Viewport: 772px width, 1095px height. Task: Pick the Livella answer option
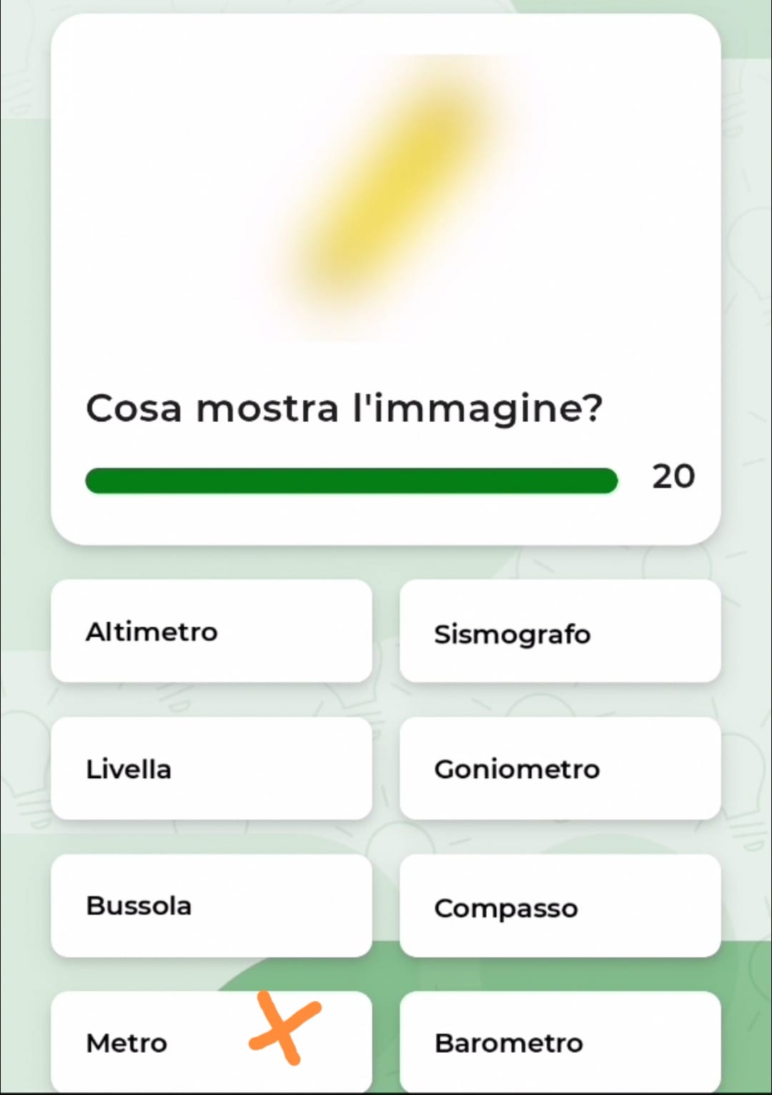click(x=212, y=769)
